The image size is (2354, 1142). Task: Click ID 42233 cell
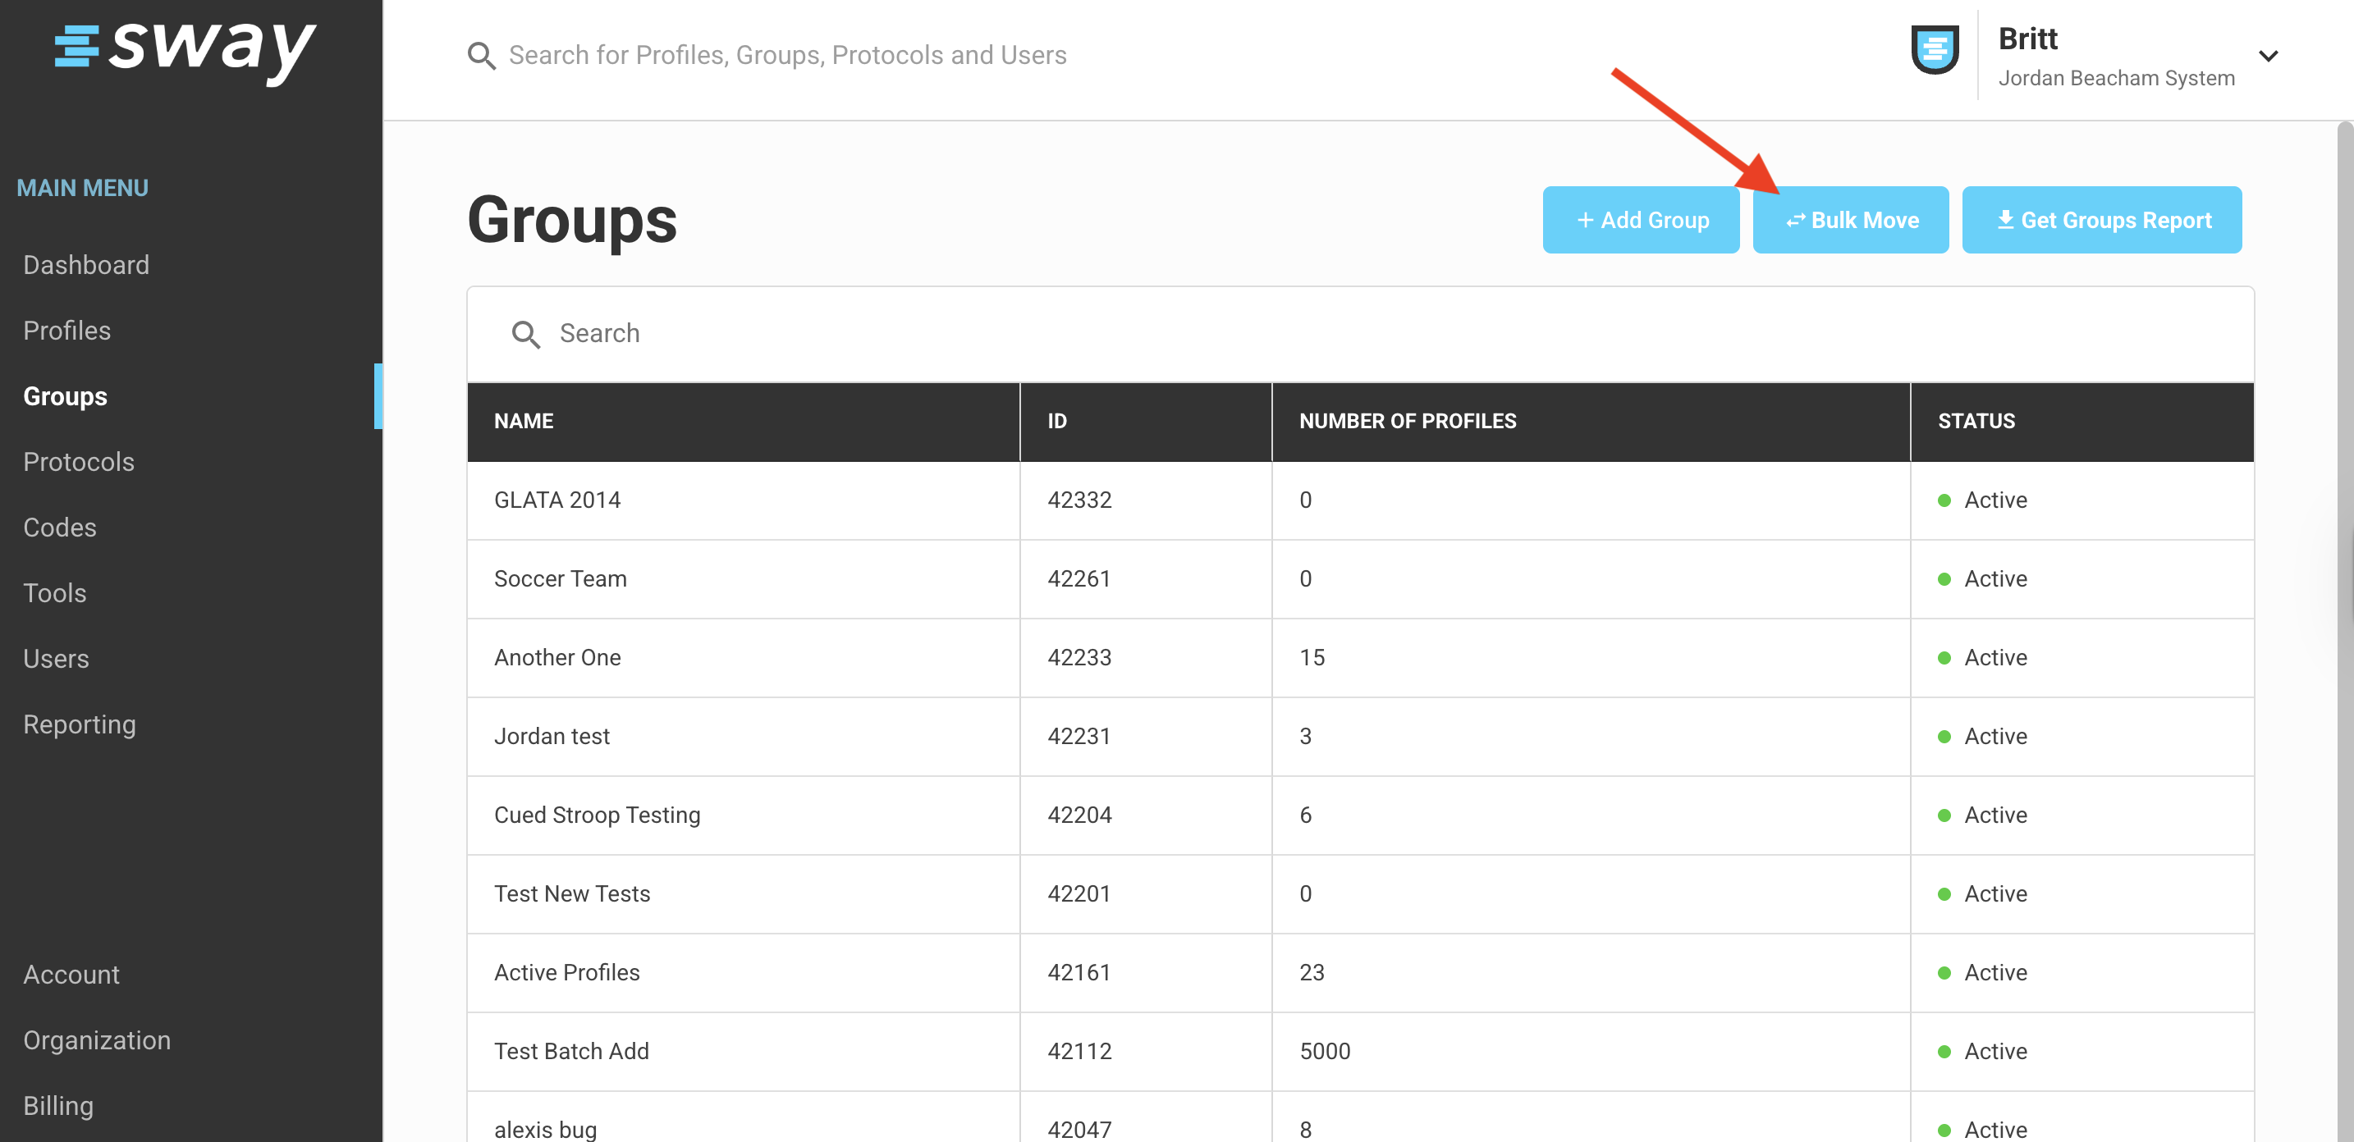click(1146, 658)
